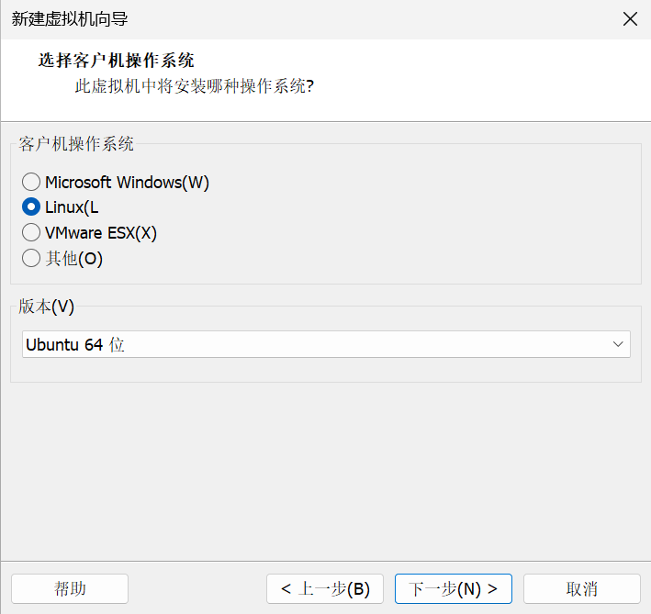Go back with < 上一步(B) button
Screen dimensions: 651x614
point(325,588)
